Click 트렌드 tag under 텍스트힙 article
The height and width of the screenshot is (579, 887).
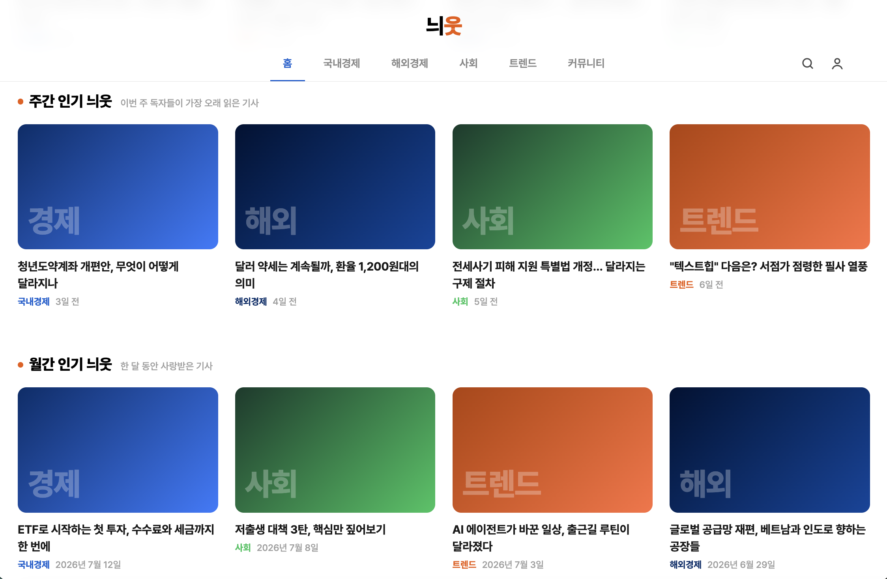click(681, 284)
